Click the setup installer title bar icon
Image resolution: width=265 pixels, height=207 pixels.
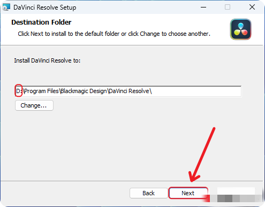point(6,7)
